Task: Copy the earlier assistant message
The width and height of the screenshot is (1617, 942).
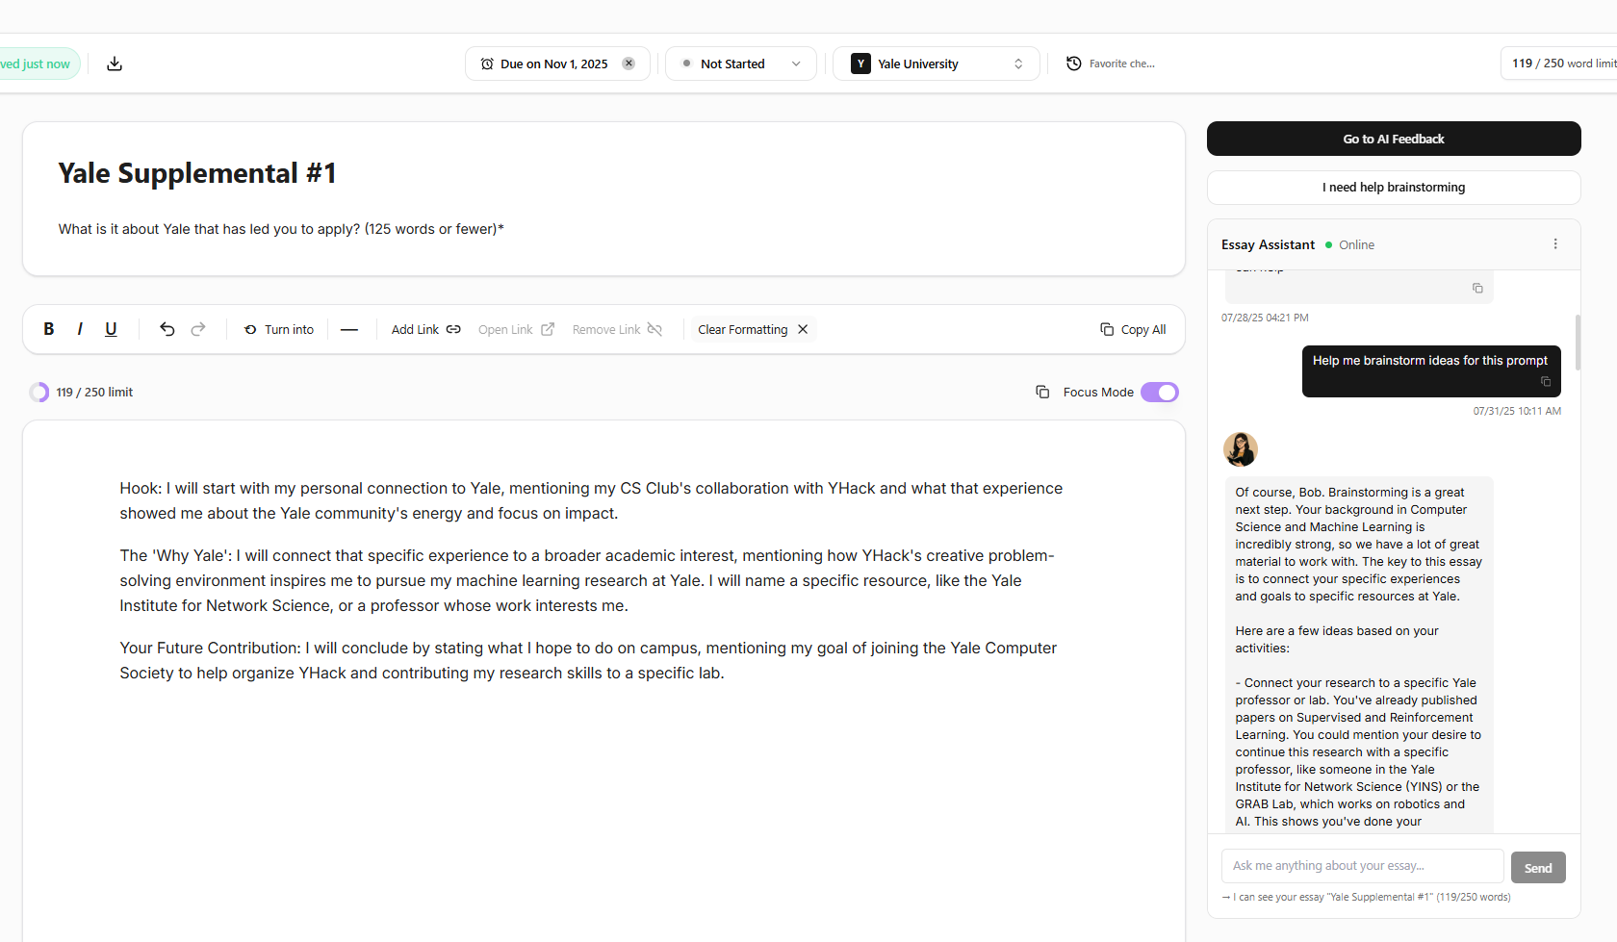Action: coord(1477,289)
